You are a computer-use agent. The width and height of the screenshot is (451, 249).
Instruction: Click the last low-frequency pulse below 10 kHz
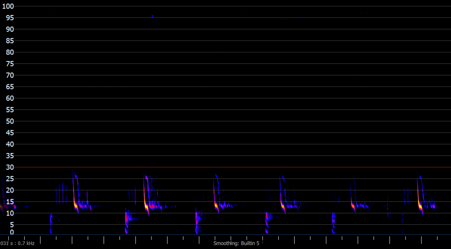click(x=333, y=222)
